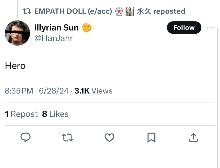This screenshot has height=168, width=220.
Task: Show the 8 Likes list
Action: tap(55, 114)
